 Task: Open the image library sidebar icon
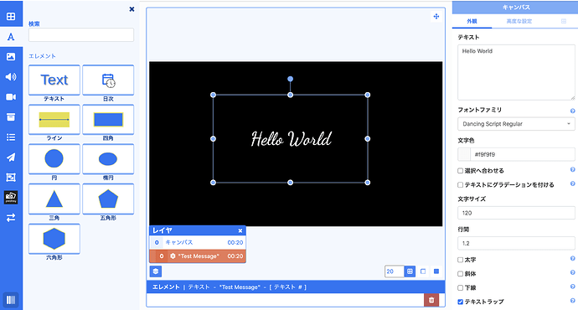point(11,57)
